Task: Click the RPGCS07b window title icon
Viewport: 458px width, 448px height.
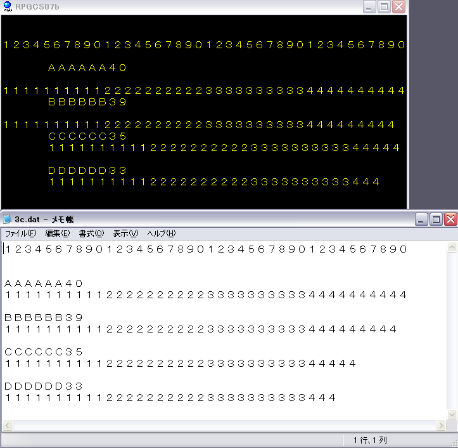Action: click(x=8, y=6)
